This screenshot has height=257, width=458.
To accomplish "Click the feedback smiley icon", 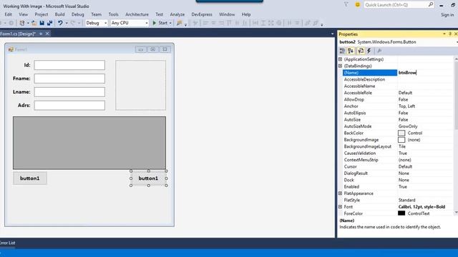I will [x=357, y=5].
